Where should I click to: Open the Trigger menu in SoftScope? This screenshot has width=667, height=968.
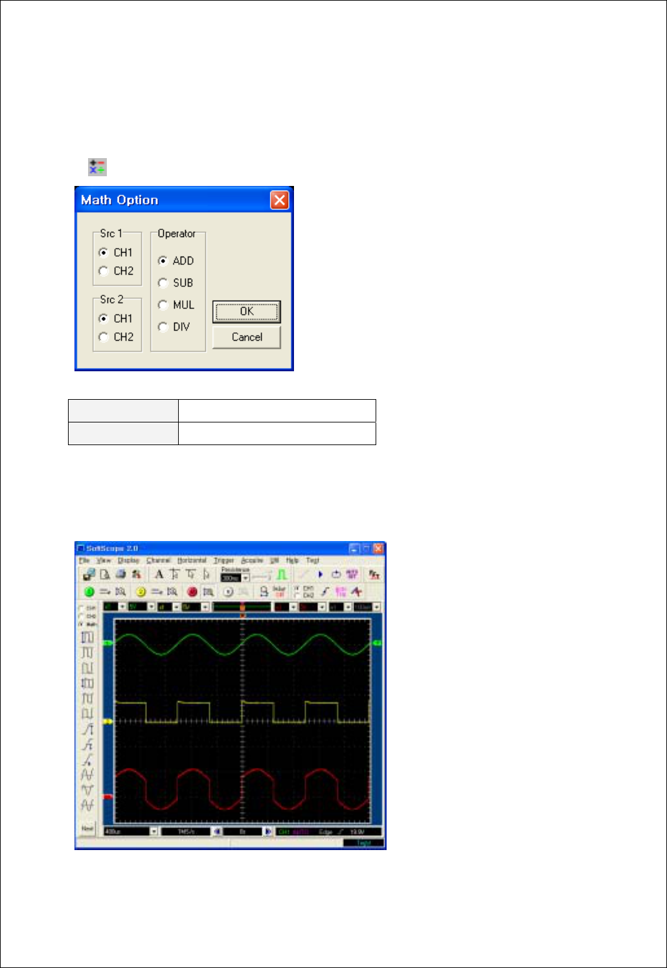(x=224, y=560)
